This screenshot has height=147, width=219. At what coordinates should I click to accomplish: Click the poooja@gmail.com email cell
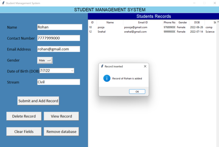pos(136,27)
